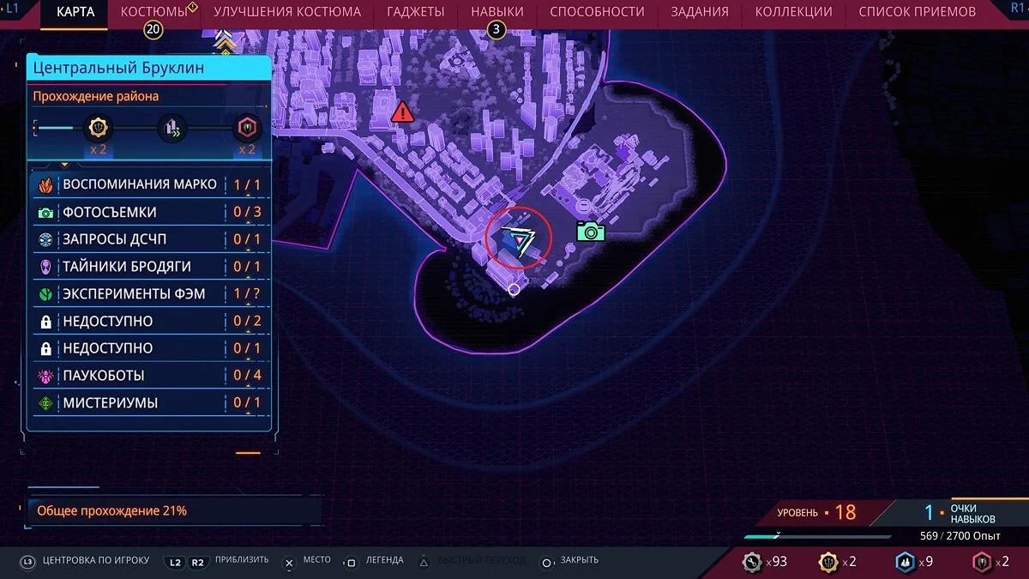This screenshot has height=579, width=1029.
Task: Click the 0 / 4 spider-bots count
Action: tap(247, 376)
